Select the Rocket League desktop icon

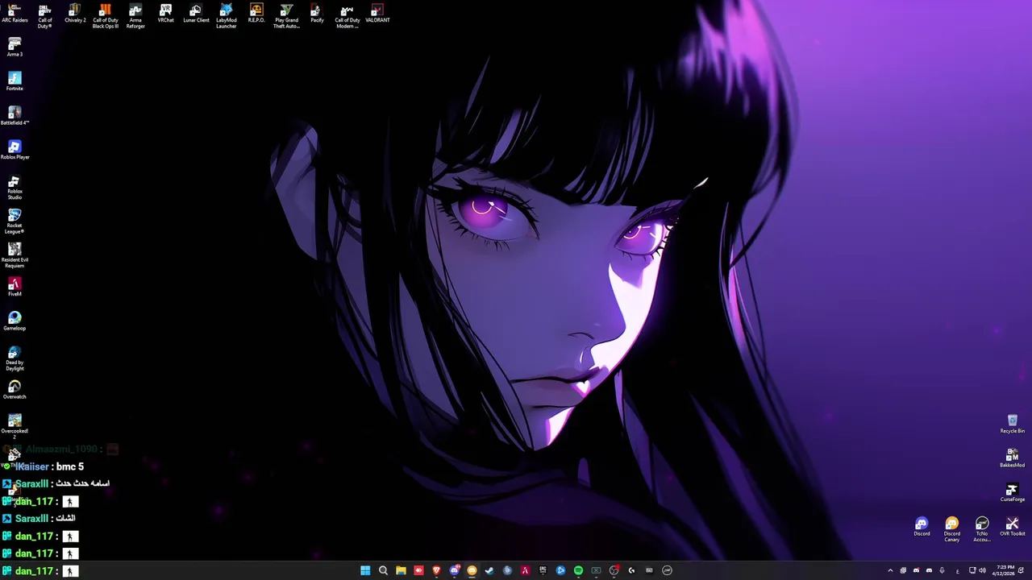coord(15,222)
